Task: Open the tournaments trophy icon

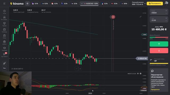Action: click(x=5, y=23)
